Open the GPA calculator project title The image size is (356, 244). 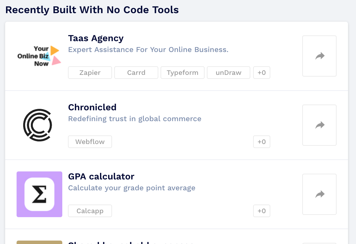pos(101,177)
